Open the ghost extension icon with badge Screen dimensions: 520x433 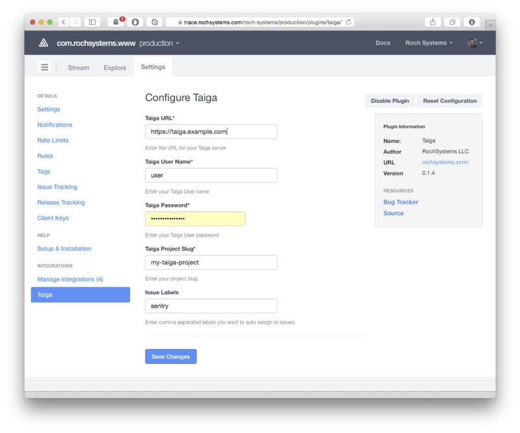coord(116,22)
